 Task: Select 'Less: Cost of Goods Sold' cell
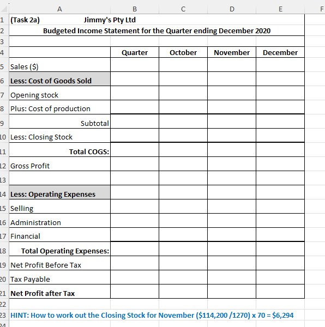tap(59, 79)
